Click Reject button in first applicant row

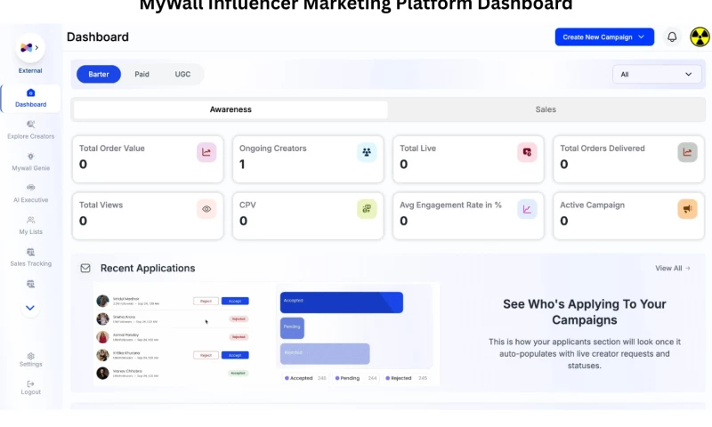coord(206,301)
